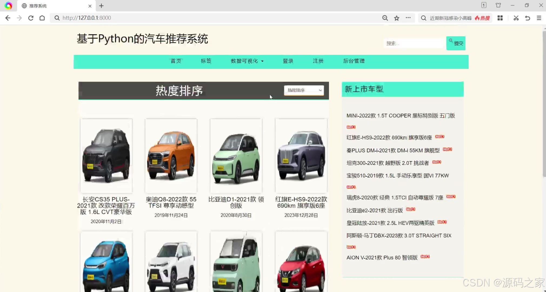This screenshot has height=292, width=546.
Task: Expand the 数据可视化 menu
Action: [247, 61]
